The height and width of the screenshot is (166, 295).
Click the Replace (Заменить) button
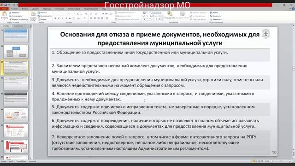(216, 16)
